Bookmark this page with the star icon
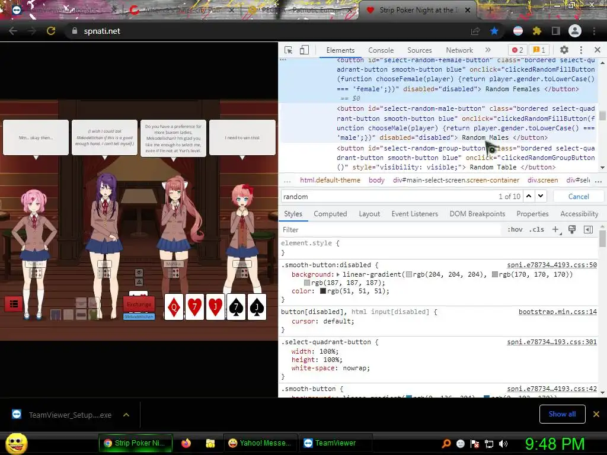This screenshot has width=607, height=455. [494, 31]
